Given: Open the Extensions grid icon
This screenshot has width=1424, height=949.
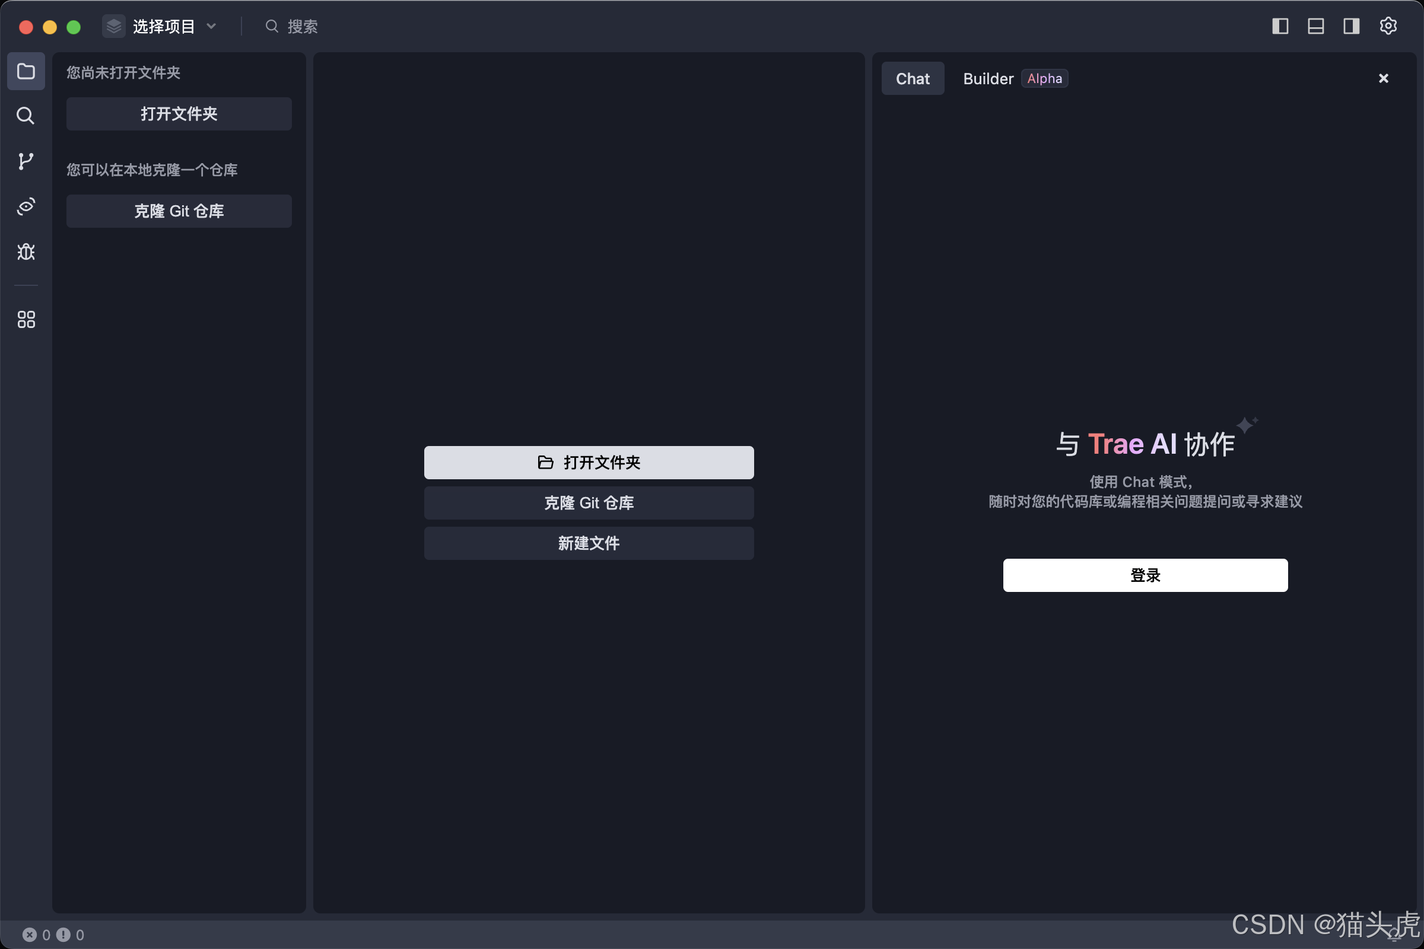Looking at the screenshot, I should coord(26,320).
